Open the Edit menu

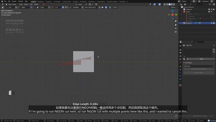point(9,1)
